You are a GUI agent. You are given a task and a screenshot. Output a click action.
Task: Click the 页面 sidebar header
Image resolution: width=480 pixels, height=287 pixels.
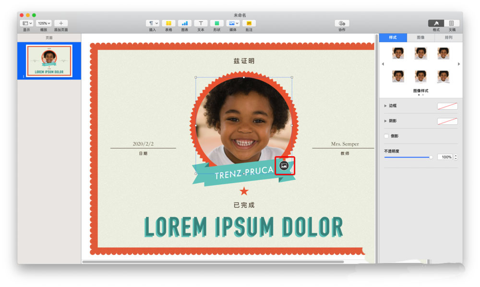click(49, 37)
